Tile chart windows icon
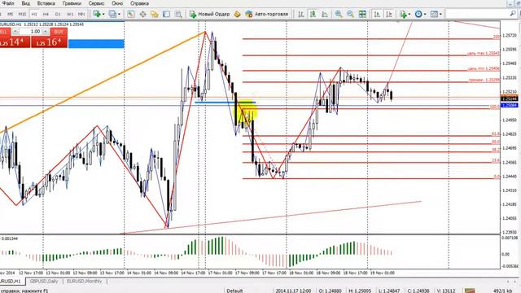521x293 pixels. (x=362, y=14)
